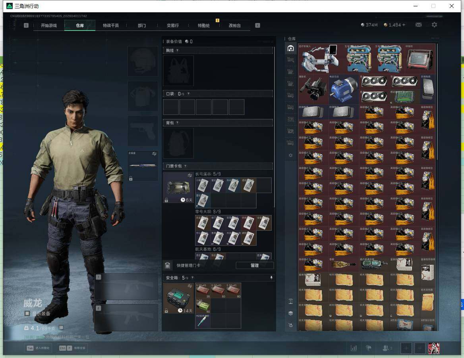Click the sort arrows icon beside warehouse
Viewport: 464px width, 358px height.
[290, 325]
